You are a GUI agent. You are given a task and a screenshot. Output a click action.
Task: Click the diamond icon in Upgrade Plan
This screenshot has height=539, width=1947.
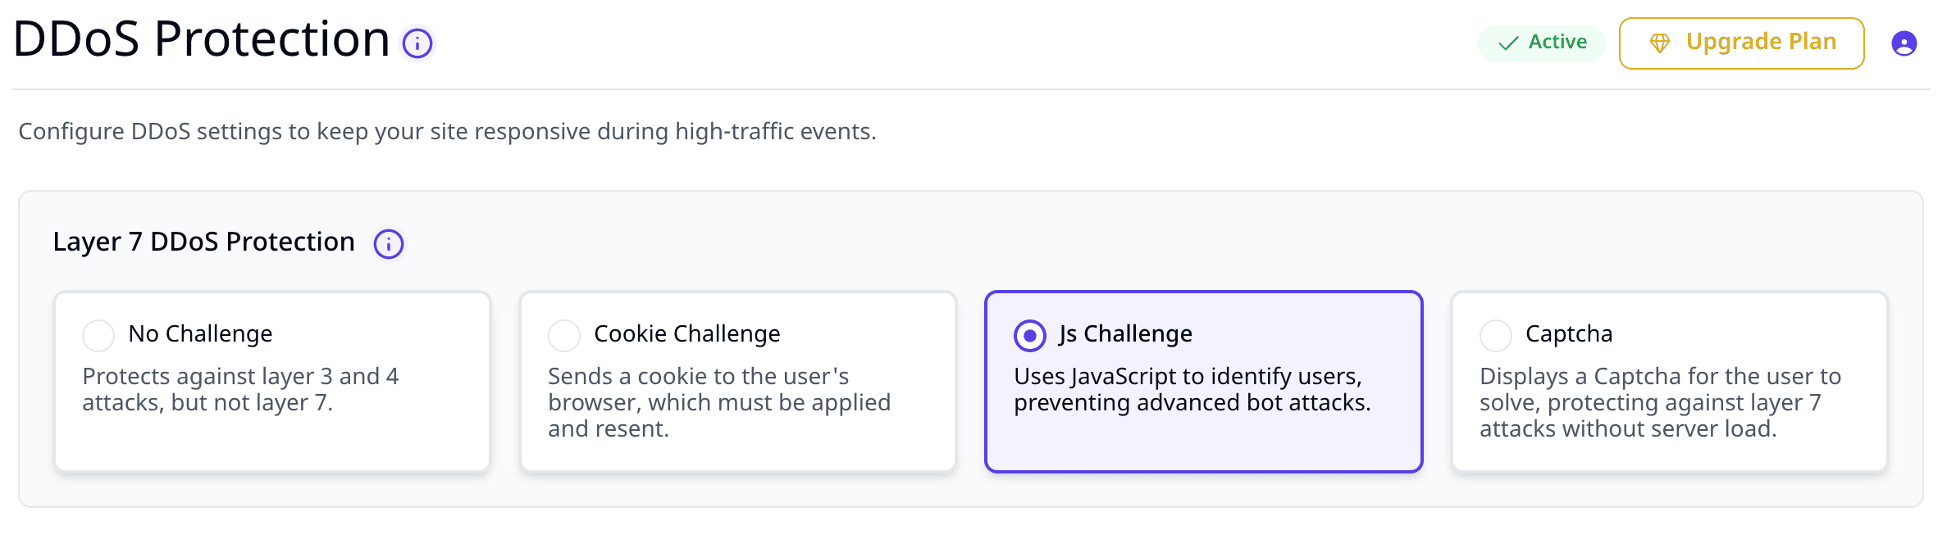point(1660,43)
